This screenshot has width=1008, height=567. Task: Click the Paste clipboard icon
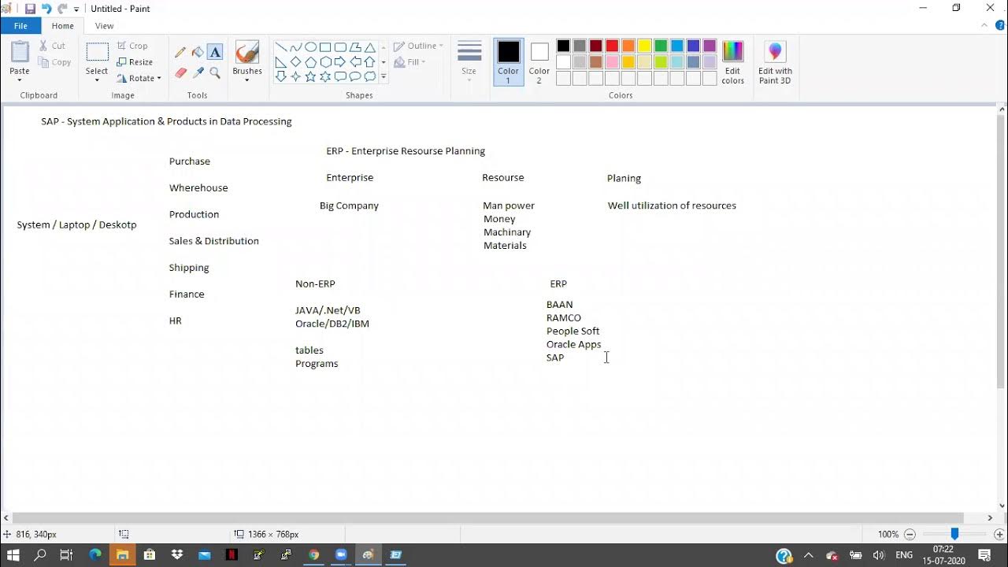(x=20, y=52)
